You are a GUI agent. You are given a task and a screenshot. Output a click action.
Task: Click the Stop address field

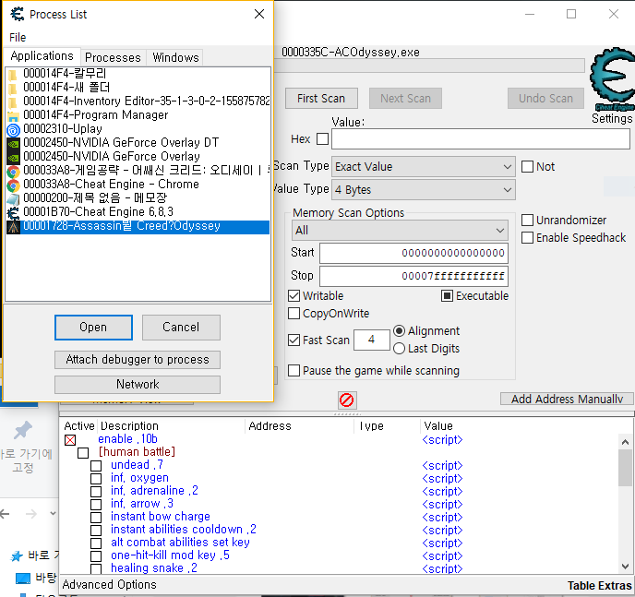point(413,277)
